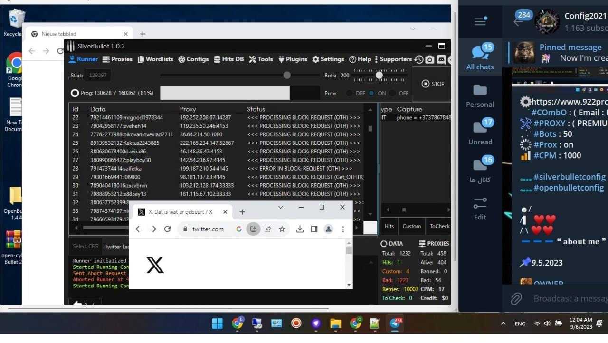Open the Tools tab
608x343 pixels.
(261, 59)
